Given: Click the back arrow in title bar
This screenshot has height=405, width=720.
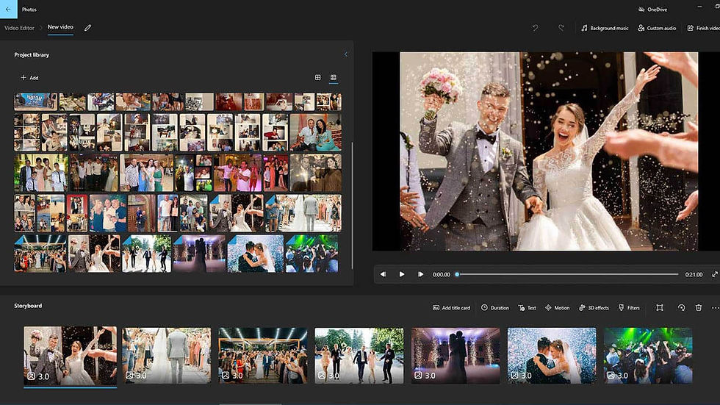Looking at the screenshot, I should 8,9.
